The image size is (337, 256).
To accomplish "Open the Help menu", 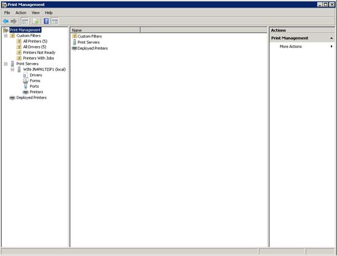I will pyautogui.click(x=49, y=13).
